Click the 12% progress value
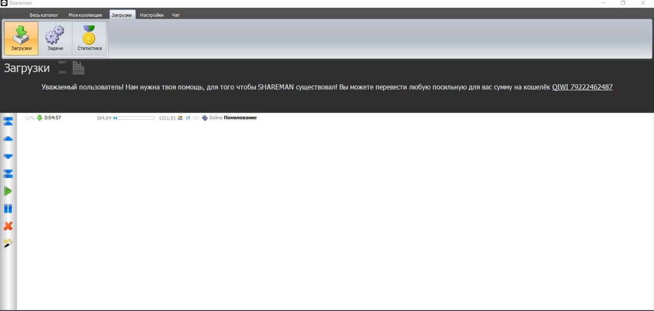 coord(30,117)
